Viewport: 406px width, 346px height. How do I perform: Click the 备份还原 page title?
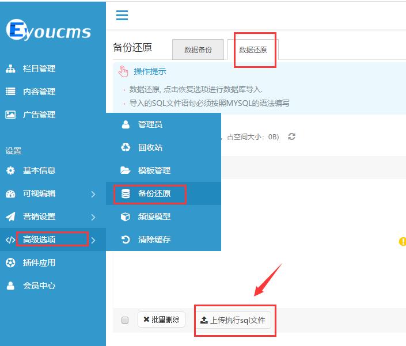(x=132, y=47)
